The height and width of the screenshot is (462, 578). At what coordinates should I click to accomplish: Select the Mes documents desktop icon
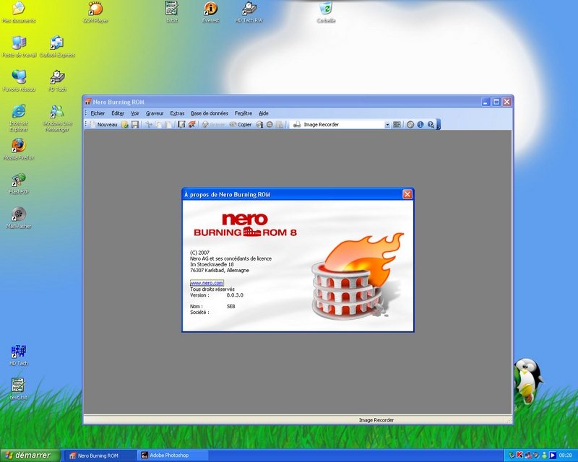pyautogui.click(x=19, y=12)
